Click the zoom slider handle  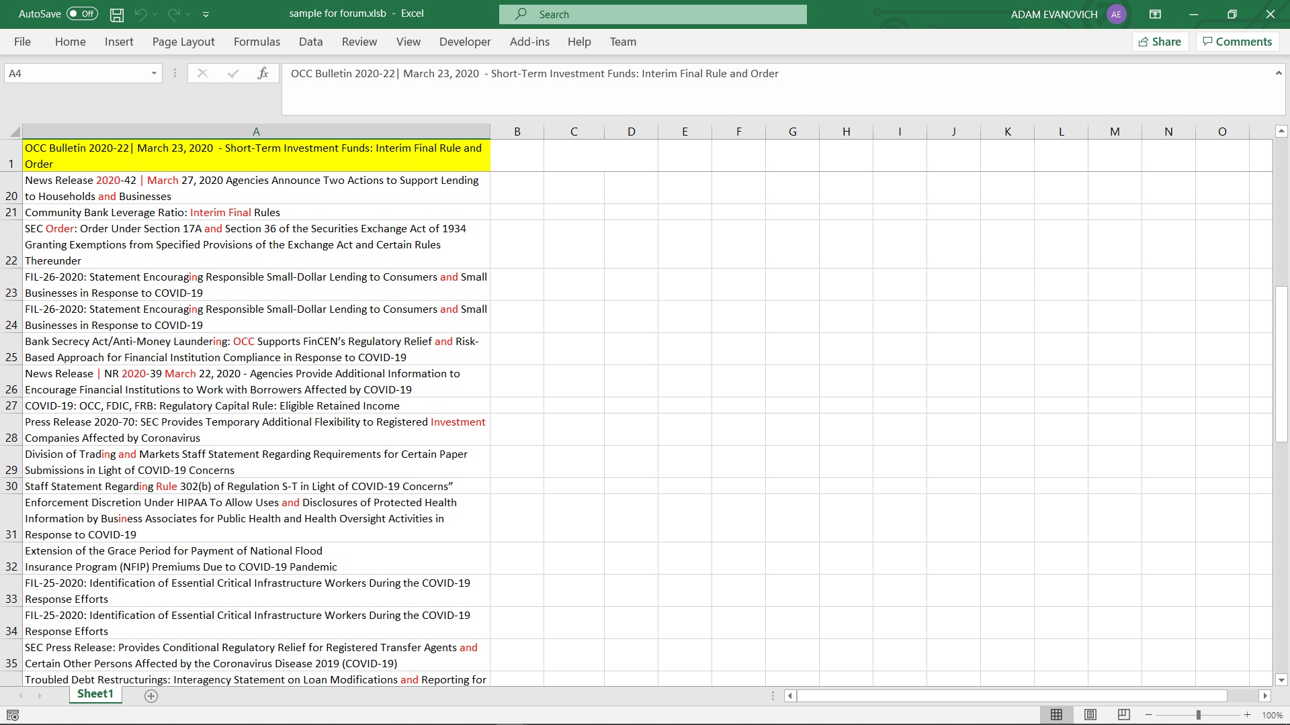point(1198,715)
